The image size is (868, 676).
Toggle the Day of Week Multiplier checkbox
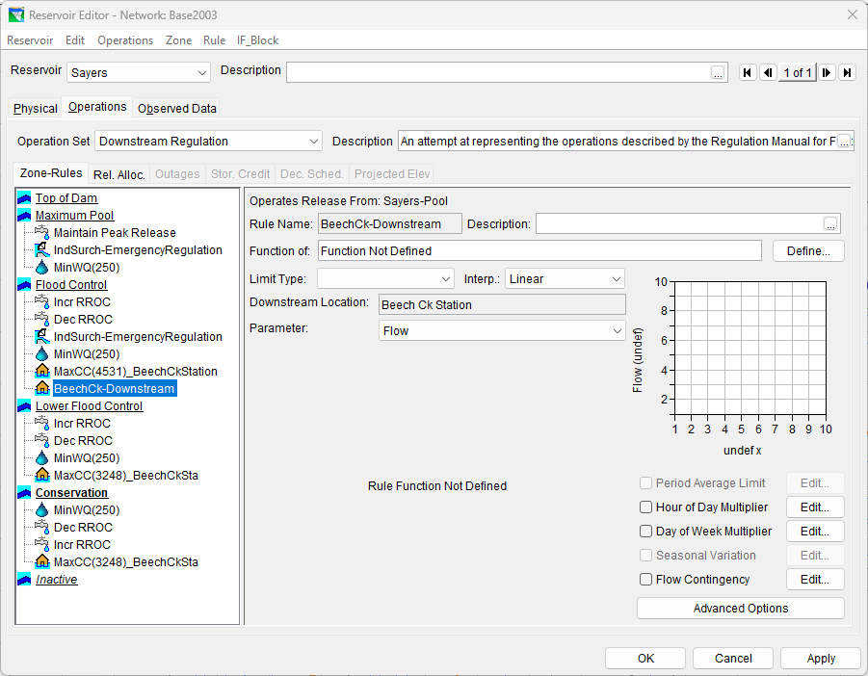pyautogui.click(x=646, y=532)
